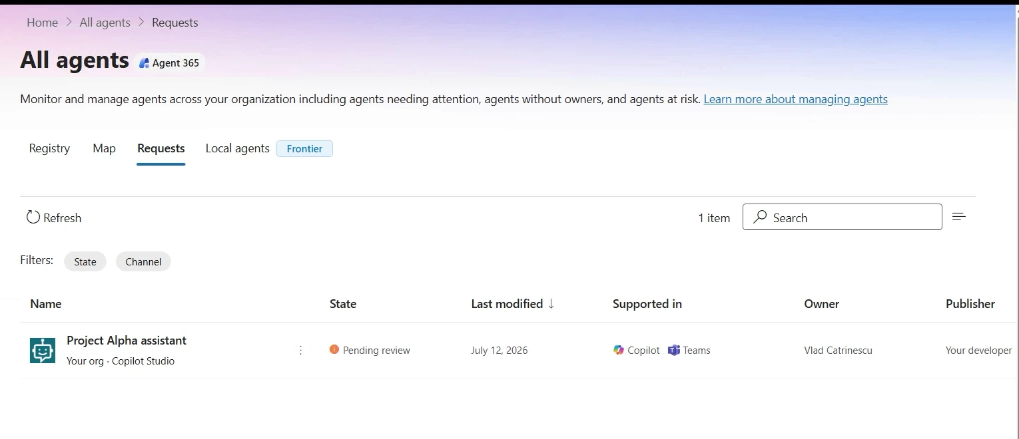Click the Project Alpha assistant robot icon

43,350
